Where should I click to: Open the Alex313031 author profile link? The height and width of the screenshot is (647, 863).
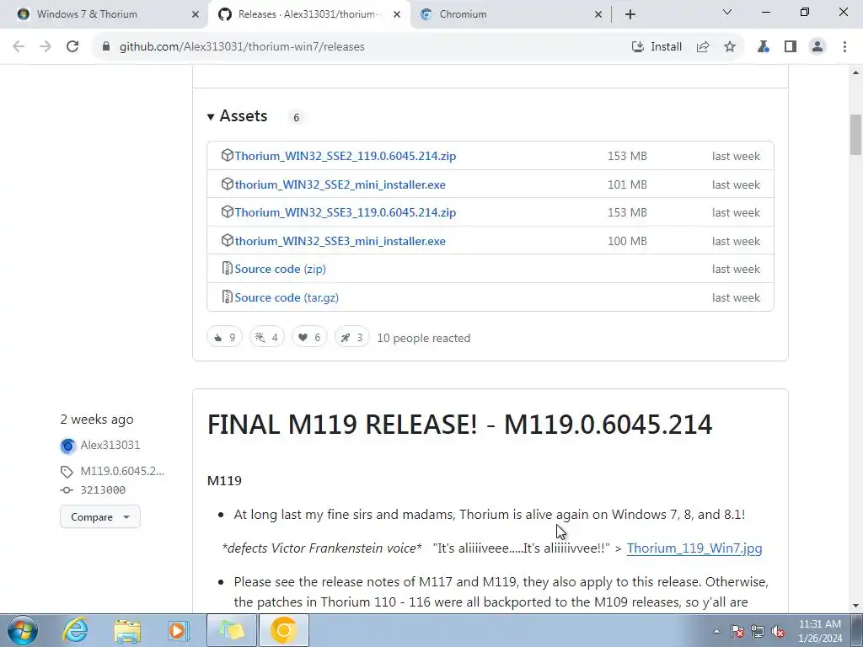(110, 445)
